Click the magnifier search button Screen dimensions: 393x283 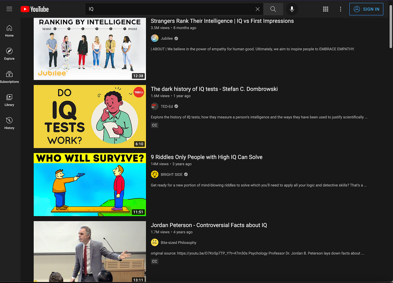click(273, 9)
